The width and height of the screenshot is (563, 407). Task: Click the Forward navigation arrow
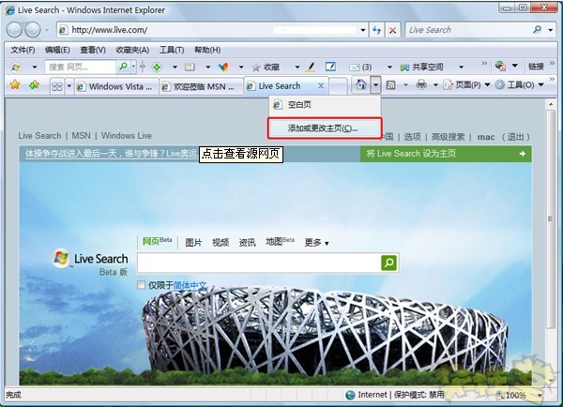[33, 30]
